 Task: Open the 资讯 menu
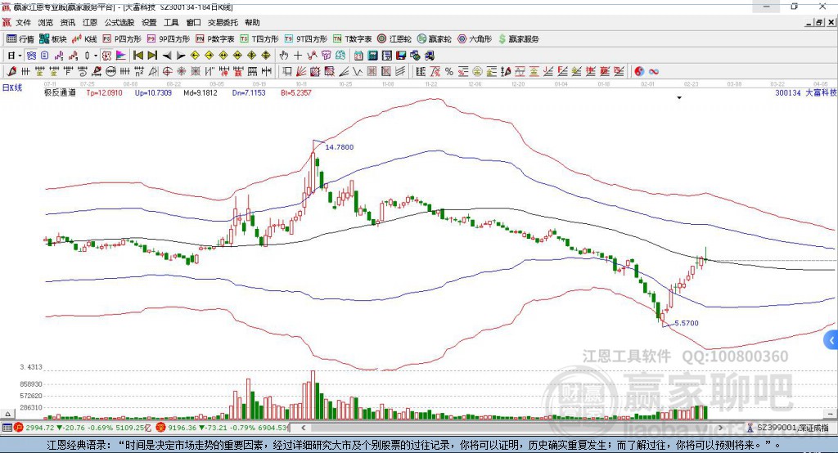point(67,22)
